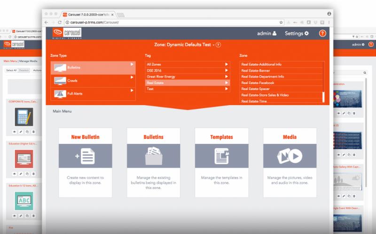Image resolution: width=376 pixels, height=234 pixels.
Task: Preview Education (Higher Ed) item via eye icon
Action: pos(15,174)
